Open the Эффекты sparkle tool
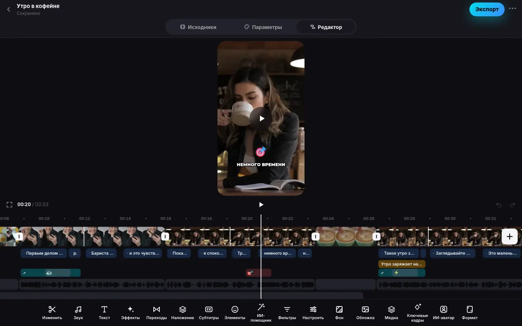This screenshot has width=522, height=326. click(x=130, y=313)
